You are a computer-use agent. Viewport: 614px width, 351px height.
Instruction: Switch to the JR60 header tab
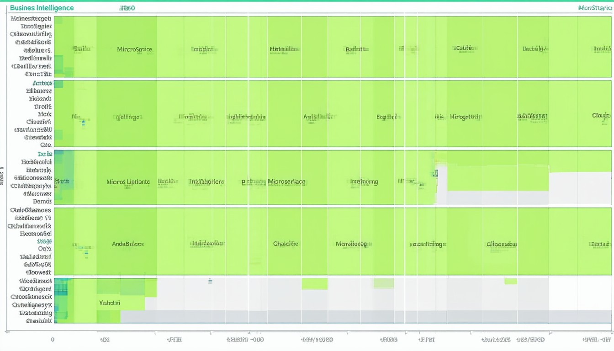(x=127, y=8)
